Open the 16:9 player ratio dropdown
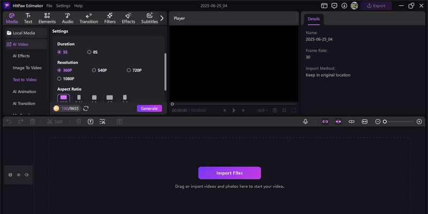428x214 pixels. [x=262, y=110]
